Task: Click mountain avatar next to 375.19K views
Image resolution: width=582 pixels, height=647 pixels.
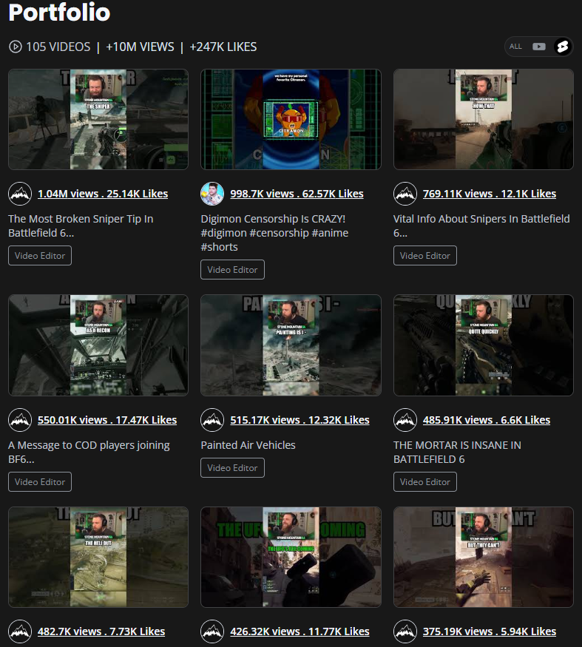Action: [405, 631]
